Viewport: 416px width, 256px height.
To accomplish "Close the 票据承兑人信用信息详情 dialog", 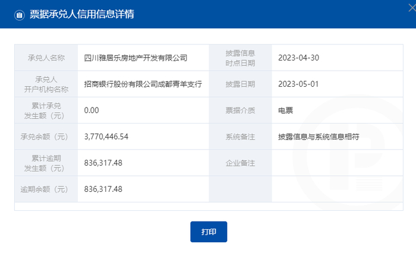I will [x=412, y=8].
